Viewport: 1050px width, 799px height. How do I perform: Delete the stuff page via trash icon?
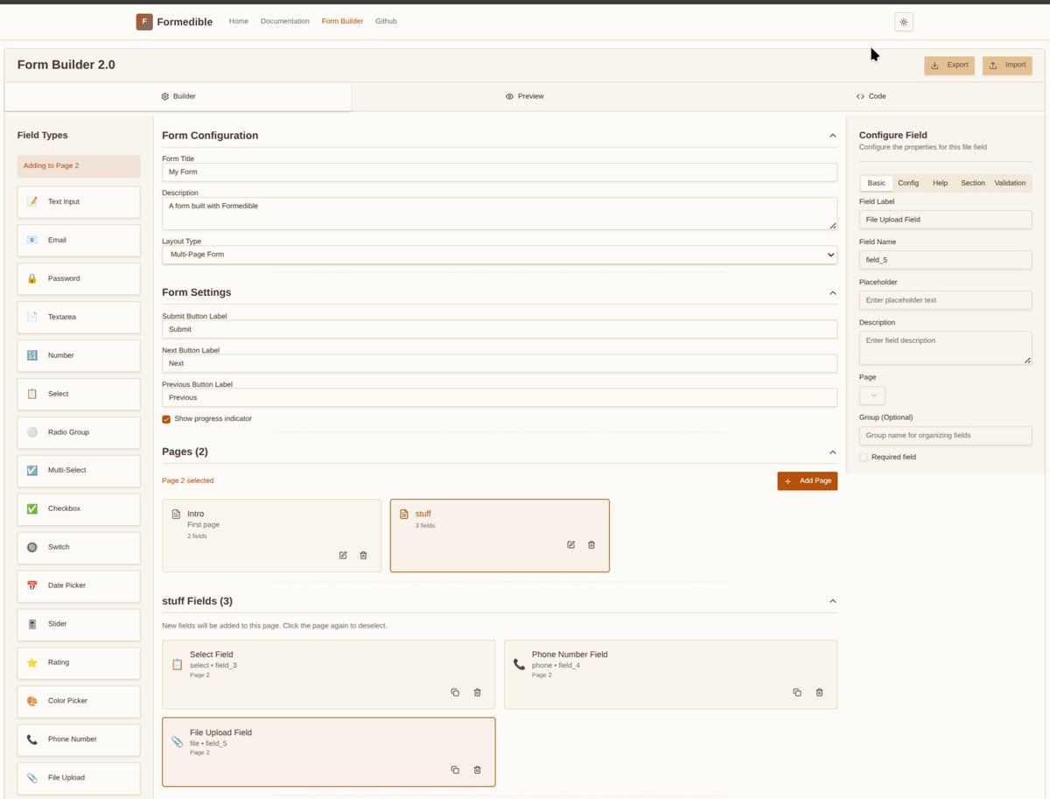[x=591, y=544]
